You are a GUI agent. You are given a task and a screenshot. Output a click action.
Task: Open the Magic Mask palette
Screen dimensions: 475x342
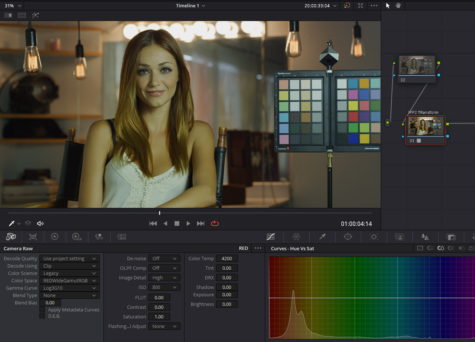tap(399, 236)
